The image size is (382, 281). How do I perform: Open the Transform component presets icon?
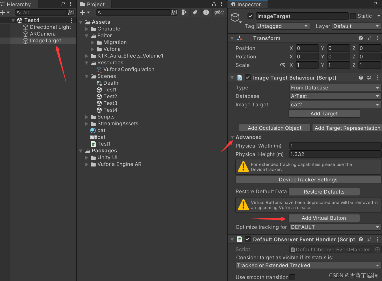coord(369,38)
